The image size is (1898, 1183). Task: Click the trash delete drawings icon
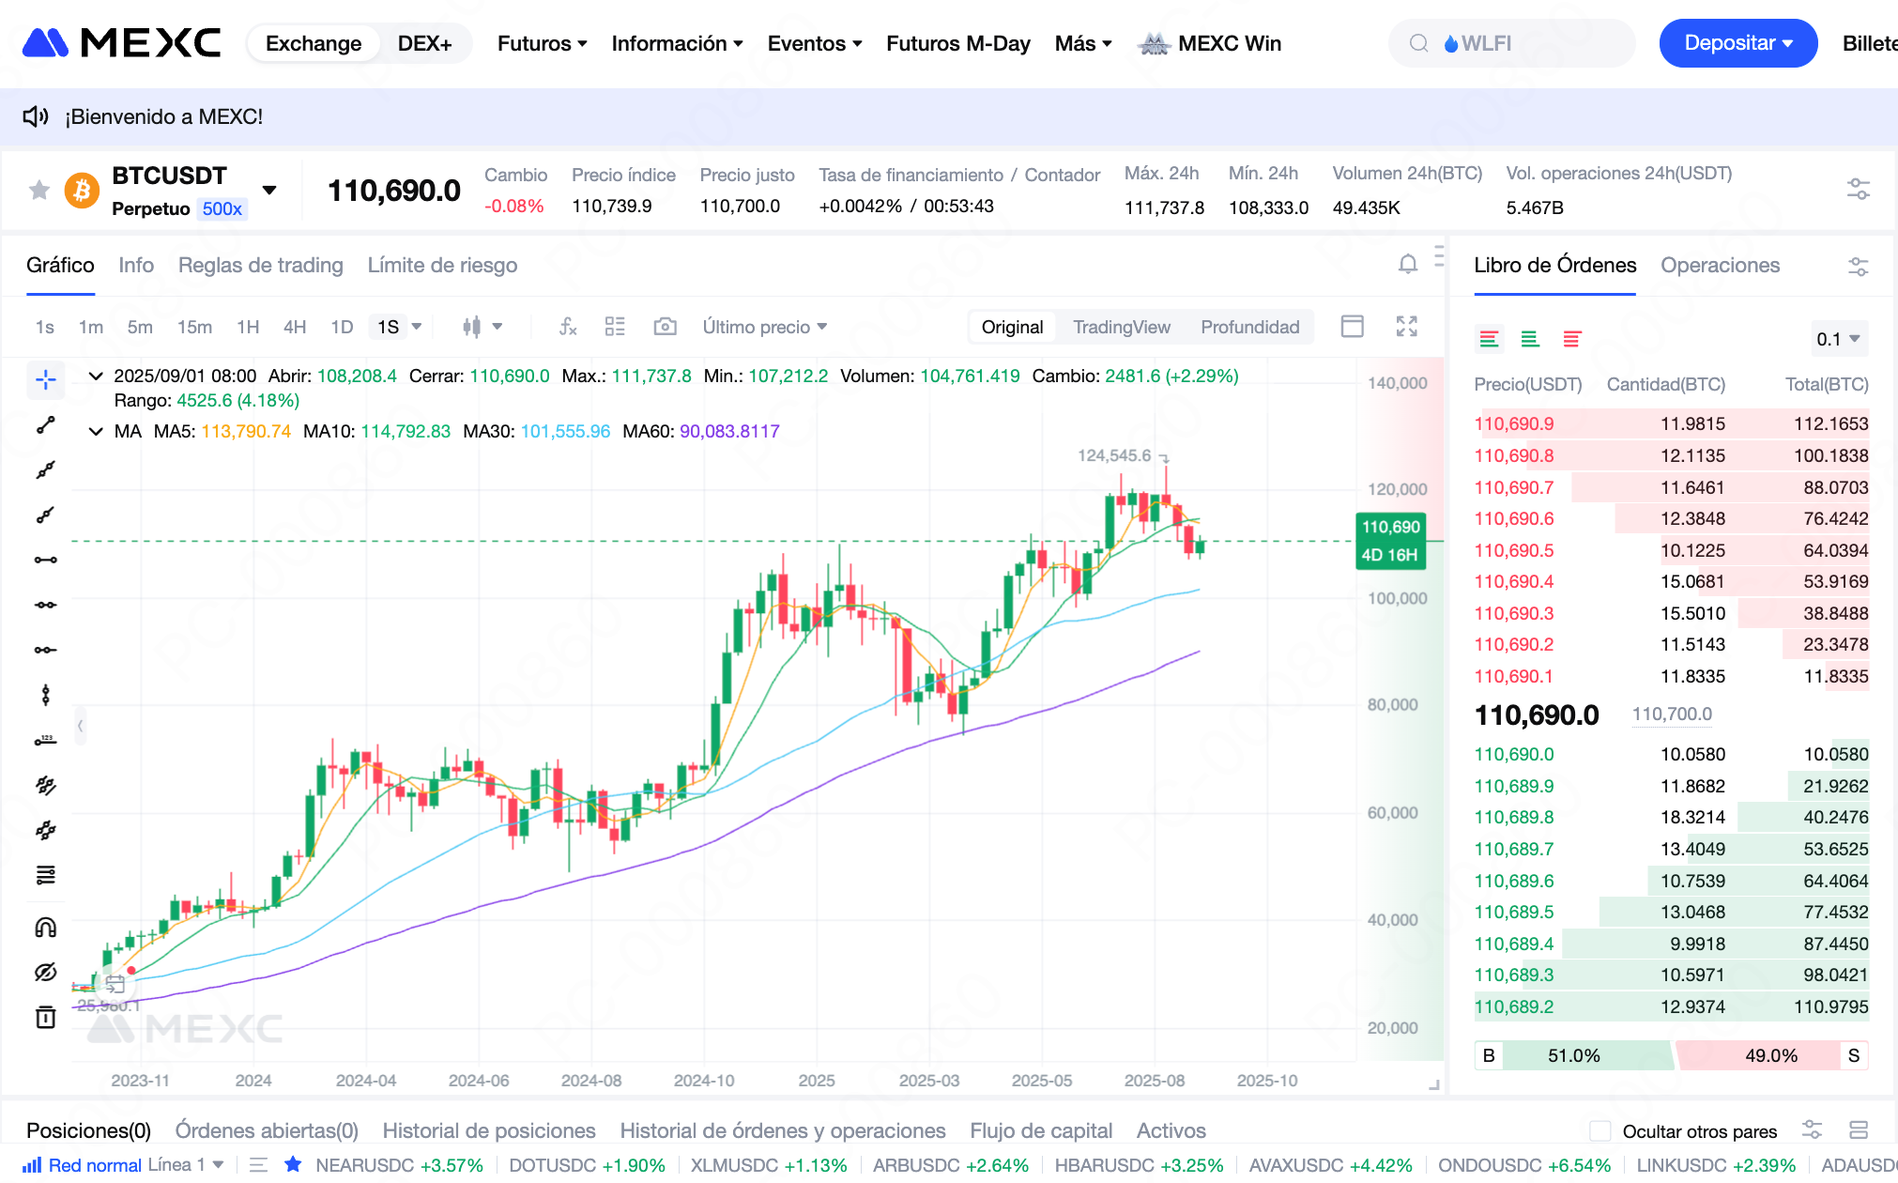tap(45, 1017)
